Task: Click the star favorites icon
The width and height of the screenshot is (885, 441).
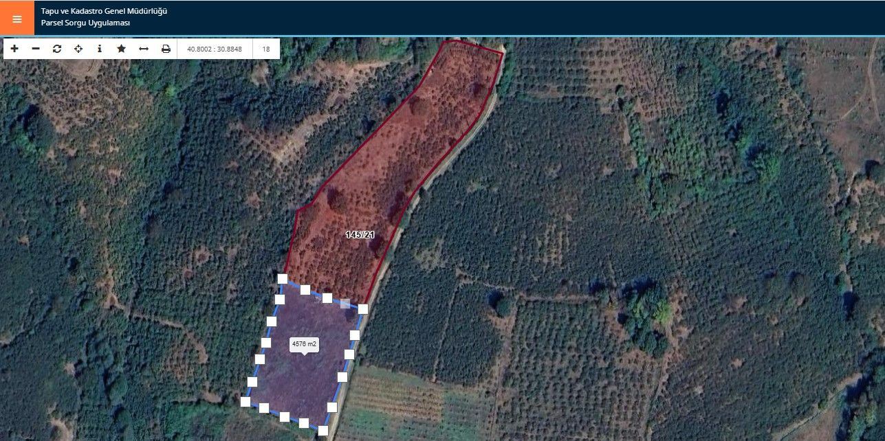Action: coord(121,49)
